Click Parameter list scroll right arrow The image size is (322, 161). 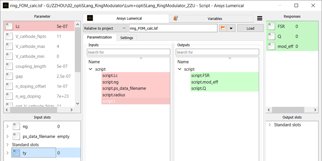[71, 110]
